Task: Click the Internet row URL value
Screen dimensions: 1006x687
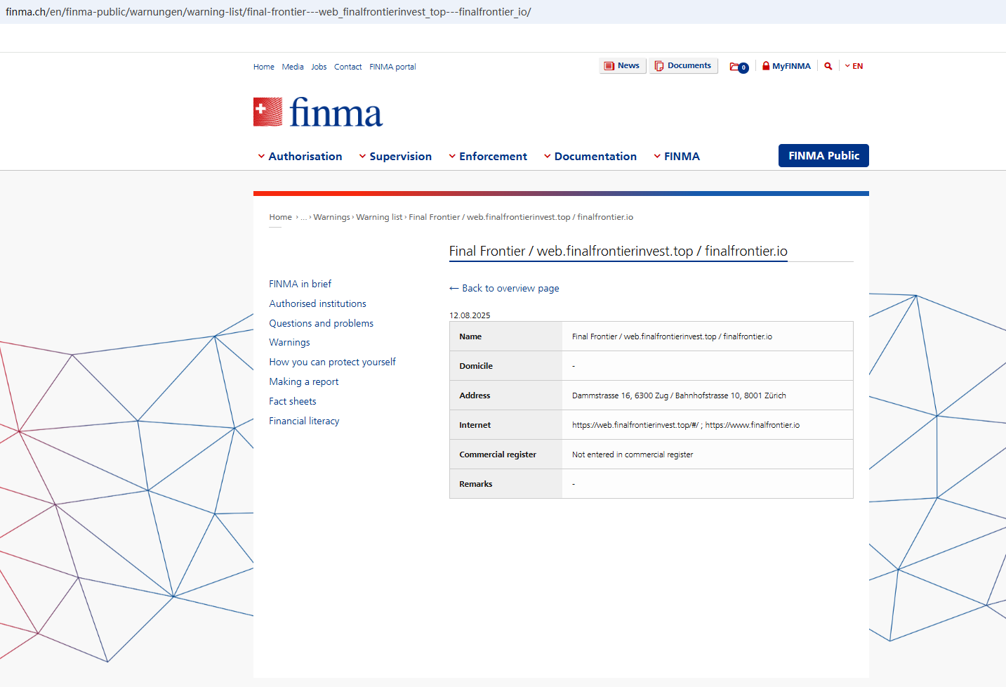Action: [686, 425]
